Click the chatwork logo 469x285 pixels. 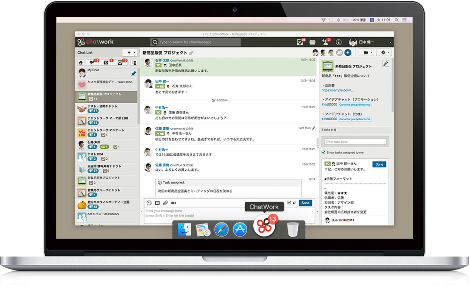pos(95,42)
